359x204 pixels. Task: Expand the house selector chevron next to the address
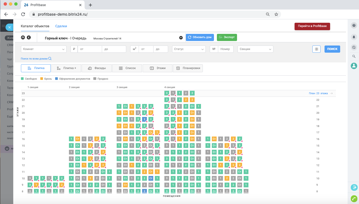tap(181, 38)
